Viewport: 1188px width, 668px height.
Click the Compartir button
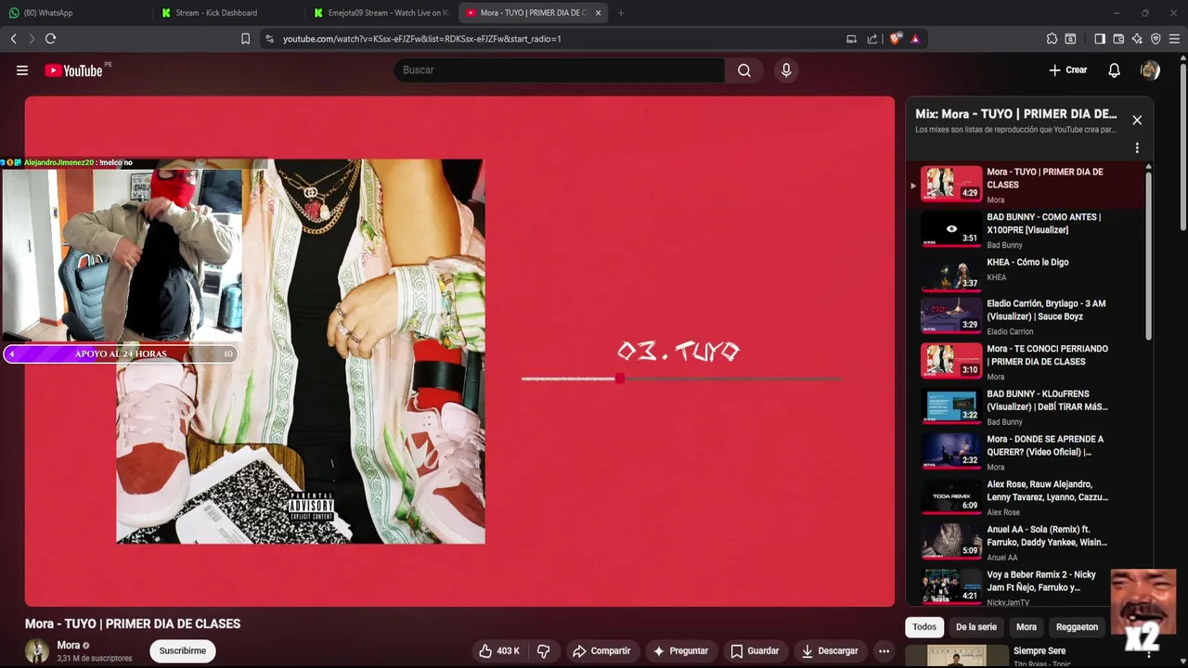coord(601,651)
